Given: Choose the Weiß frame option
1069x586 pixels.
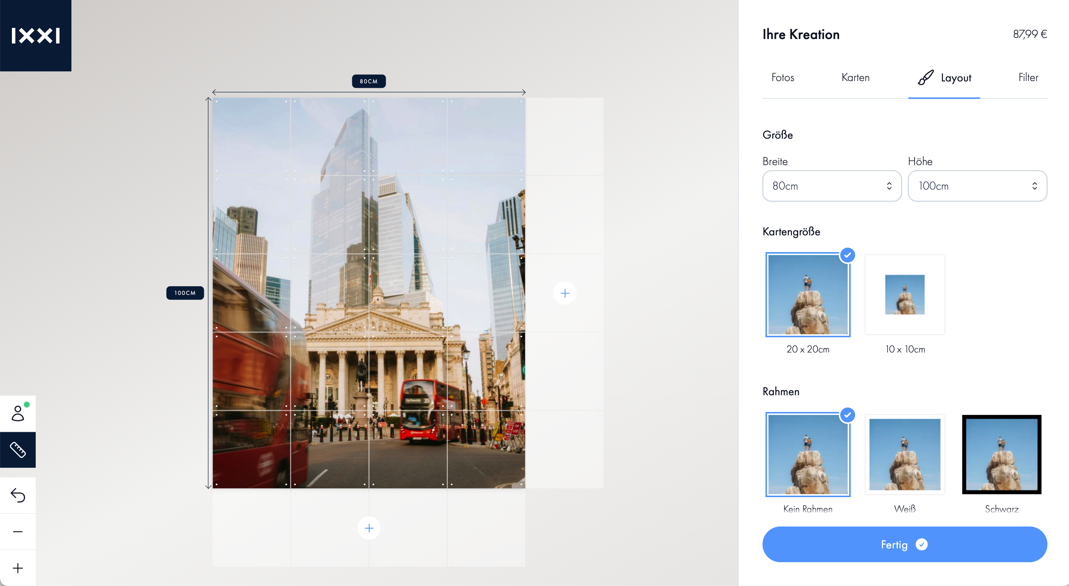Looking at the screenshot, I should point(905,454).
